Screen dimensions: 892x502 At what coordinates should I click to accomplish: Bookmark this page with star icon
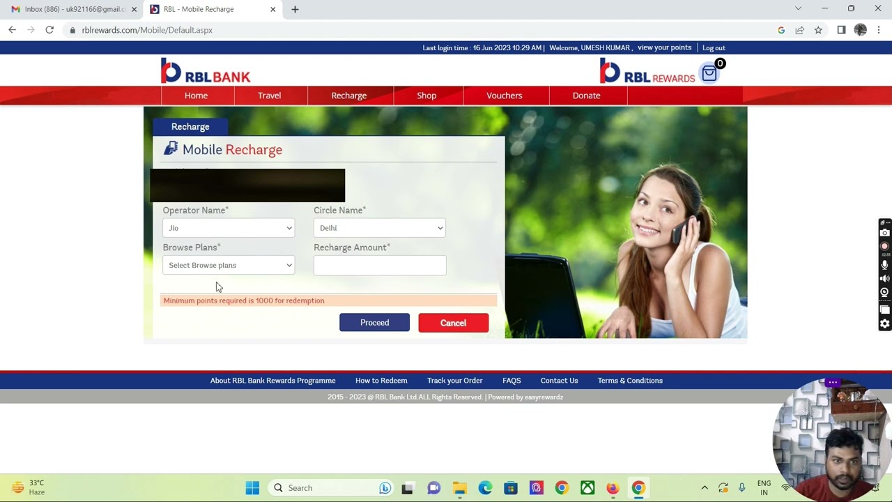point(818,30)
